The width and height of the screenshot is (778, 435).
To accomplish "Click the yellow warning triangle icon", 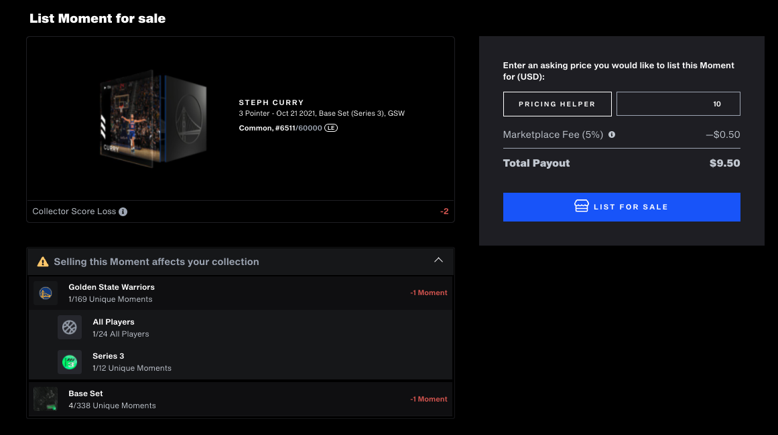I will tap(43, 262).
